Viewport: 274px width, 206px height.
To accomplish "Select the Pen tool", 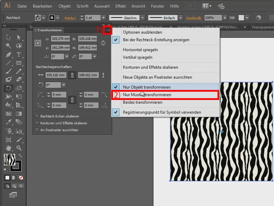I will click(x=8, y=55).
